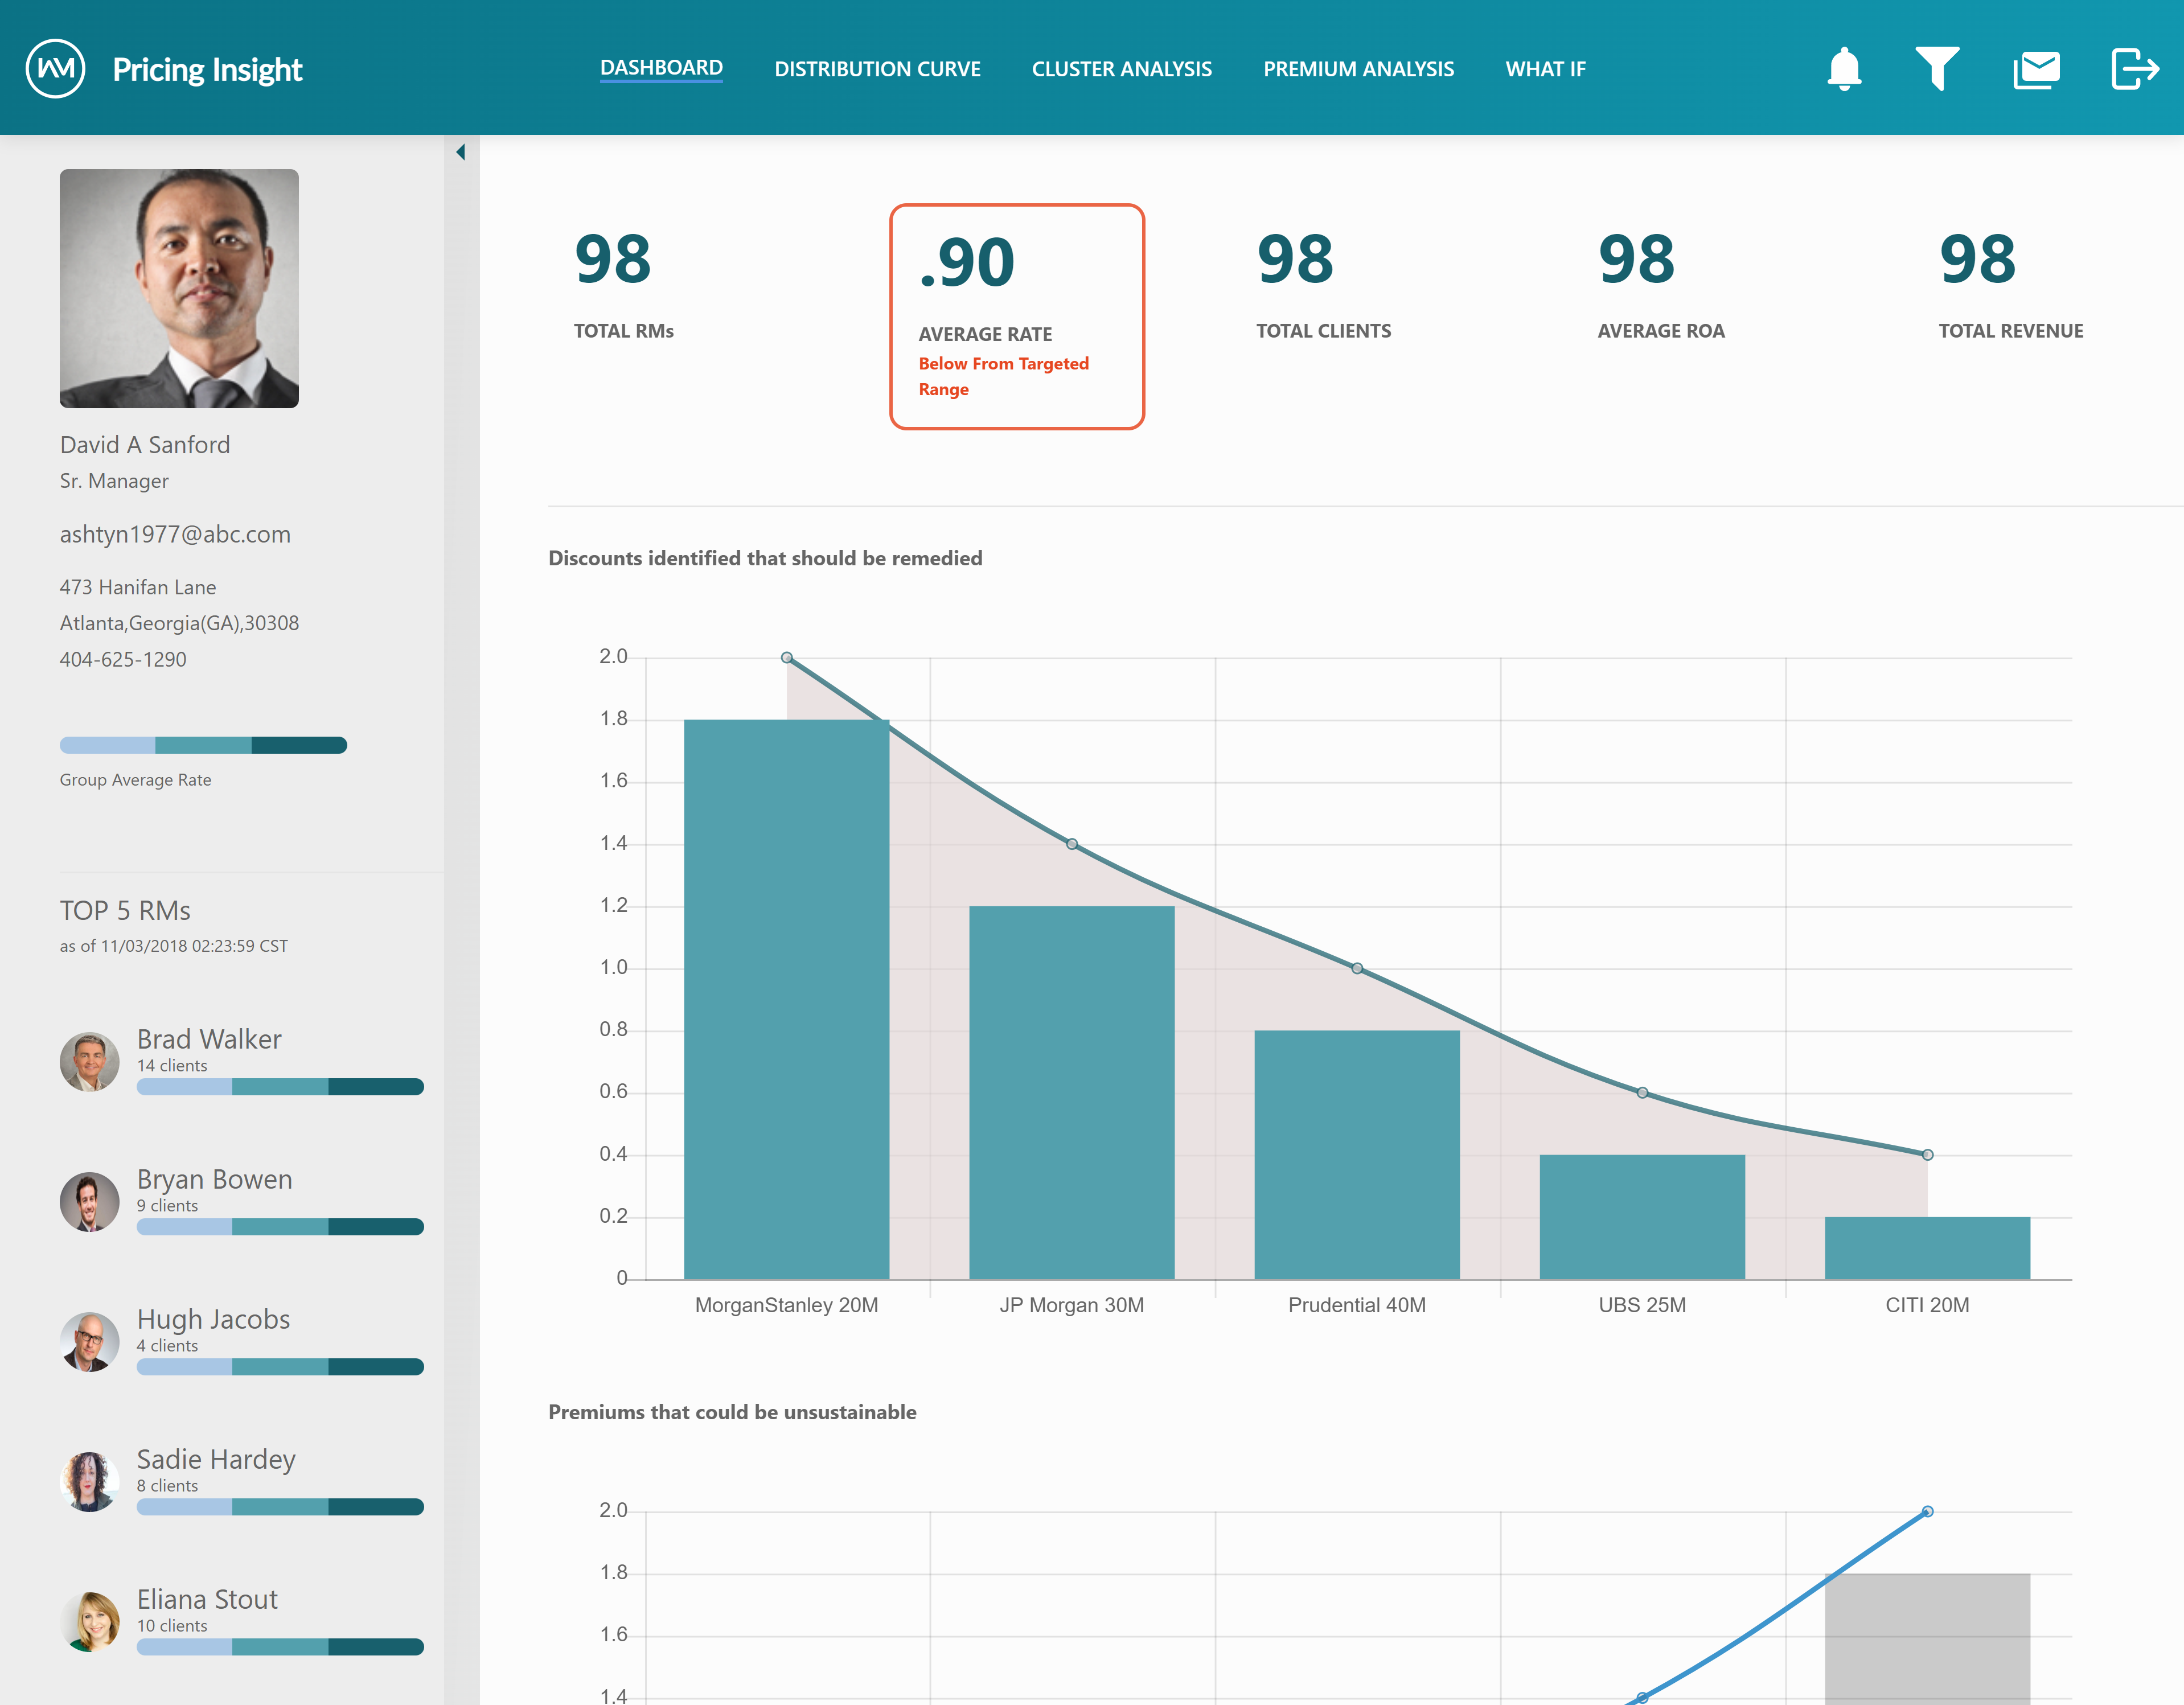
Task: Open the Distribution Curve tab
Action: (x=877, y=69)
